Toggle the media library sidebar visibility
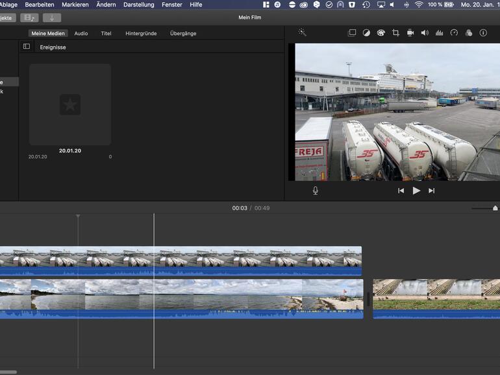Screen dimensions: 500x375 pos(27,47)
